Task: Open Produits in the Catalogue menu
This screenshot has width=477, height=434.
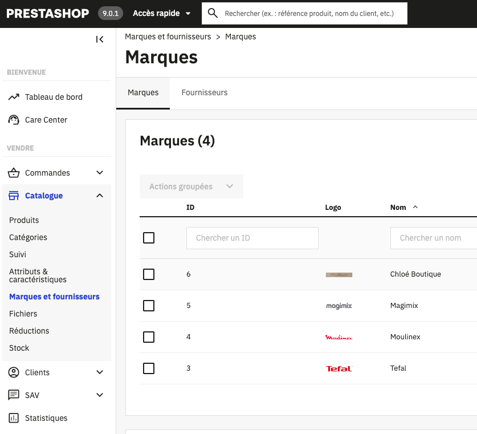Action: [24, 220]
